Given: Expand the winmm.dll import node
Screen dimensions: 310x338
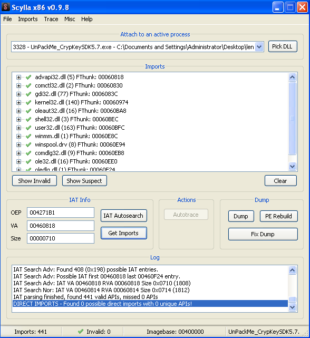Looking at the screenshot, I should 19,136.
